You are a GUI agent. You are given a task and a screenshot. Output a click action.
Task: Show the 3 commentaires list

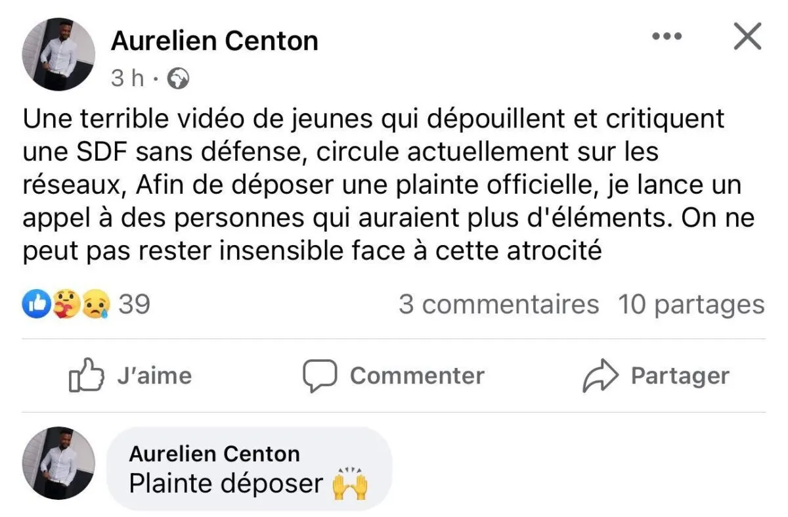point(498,305)
